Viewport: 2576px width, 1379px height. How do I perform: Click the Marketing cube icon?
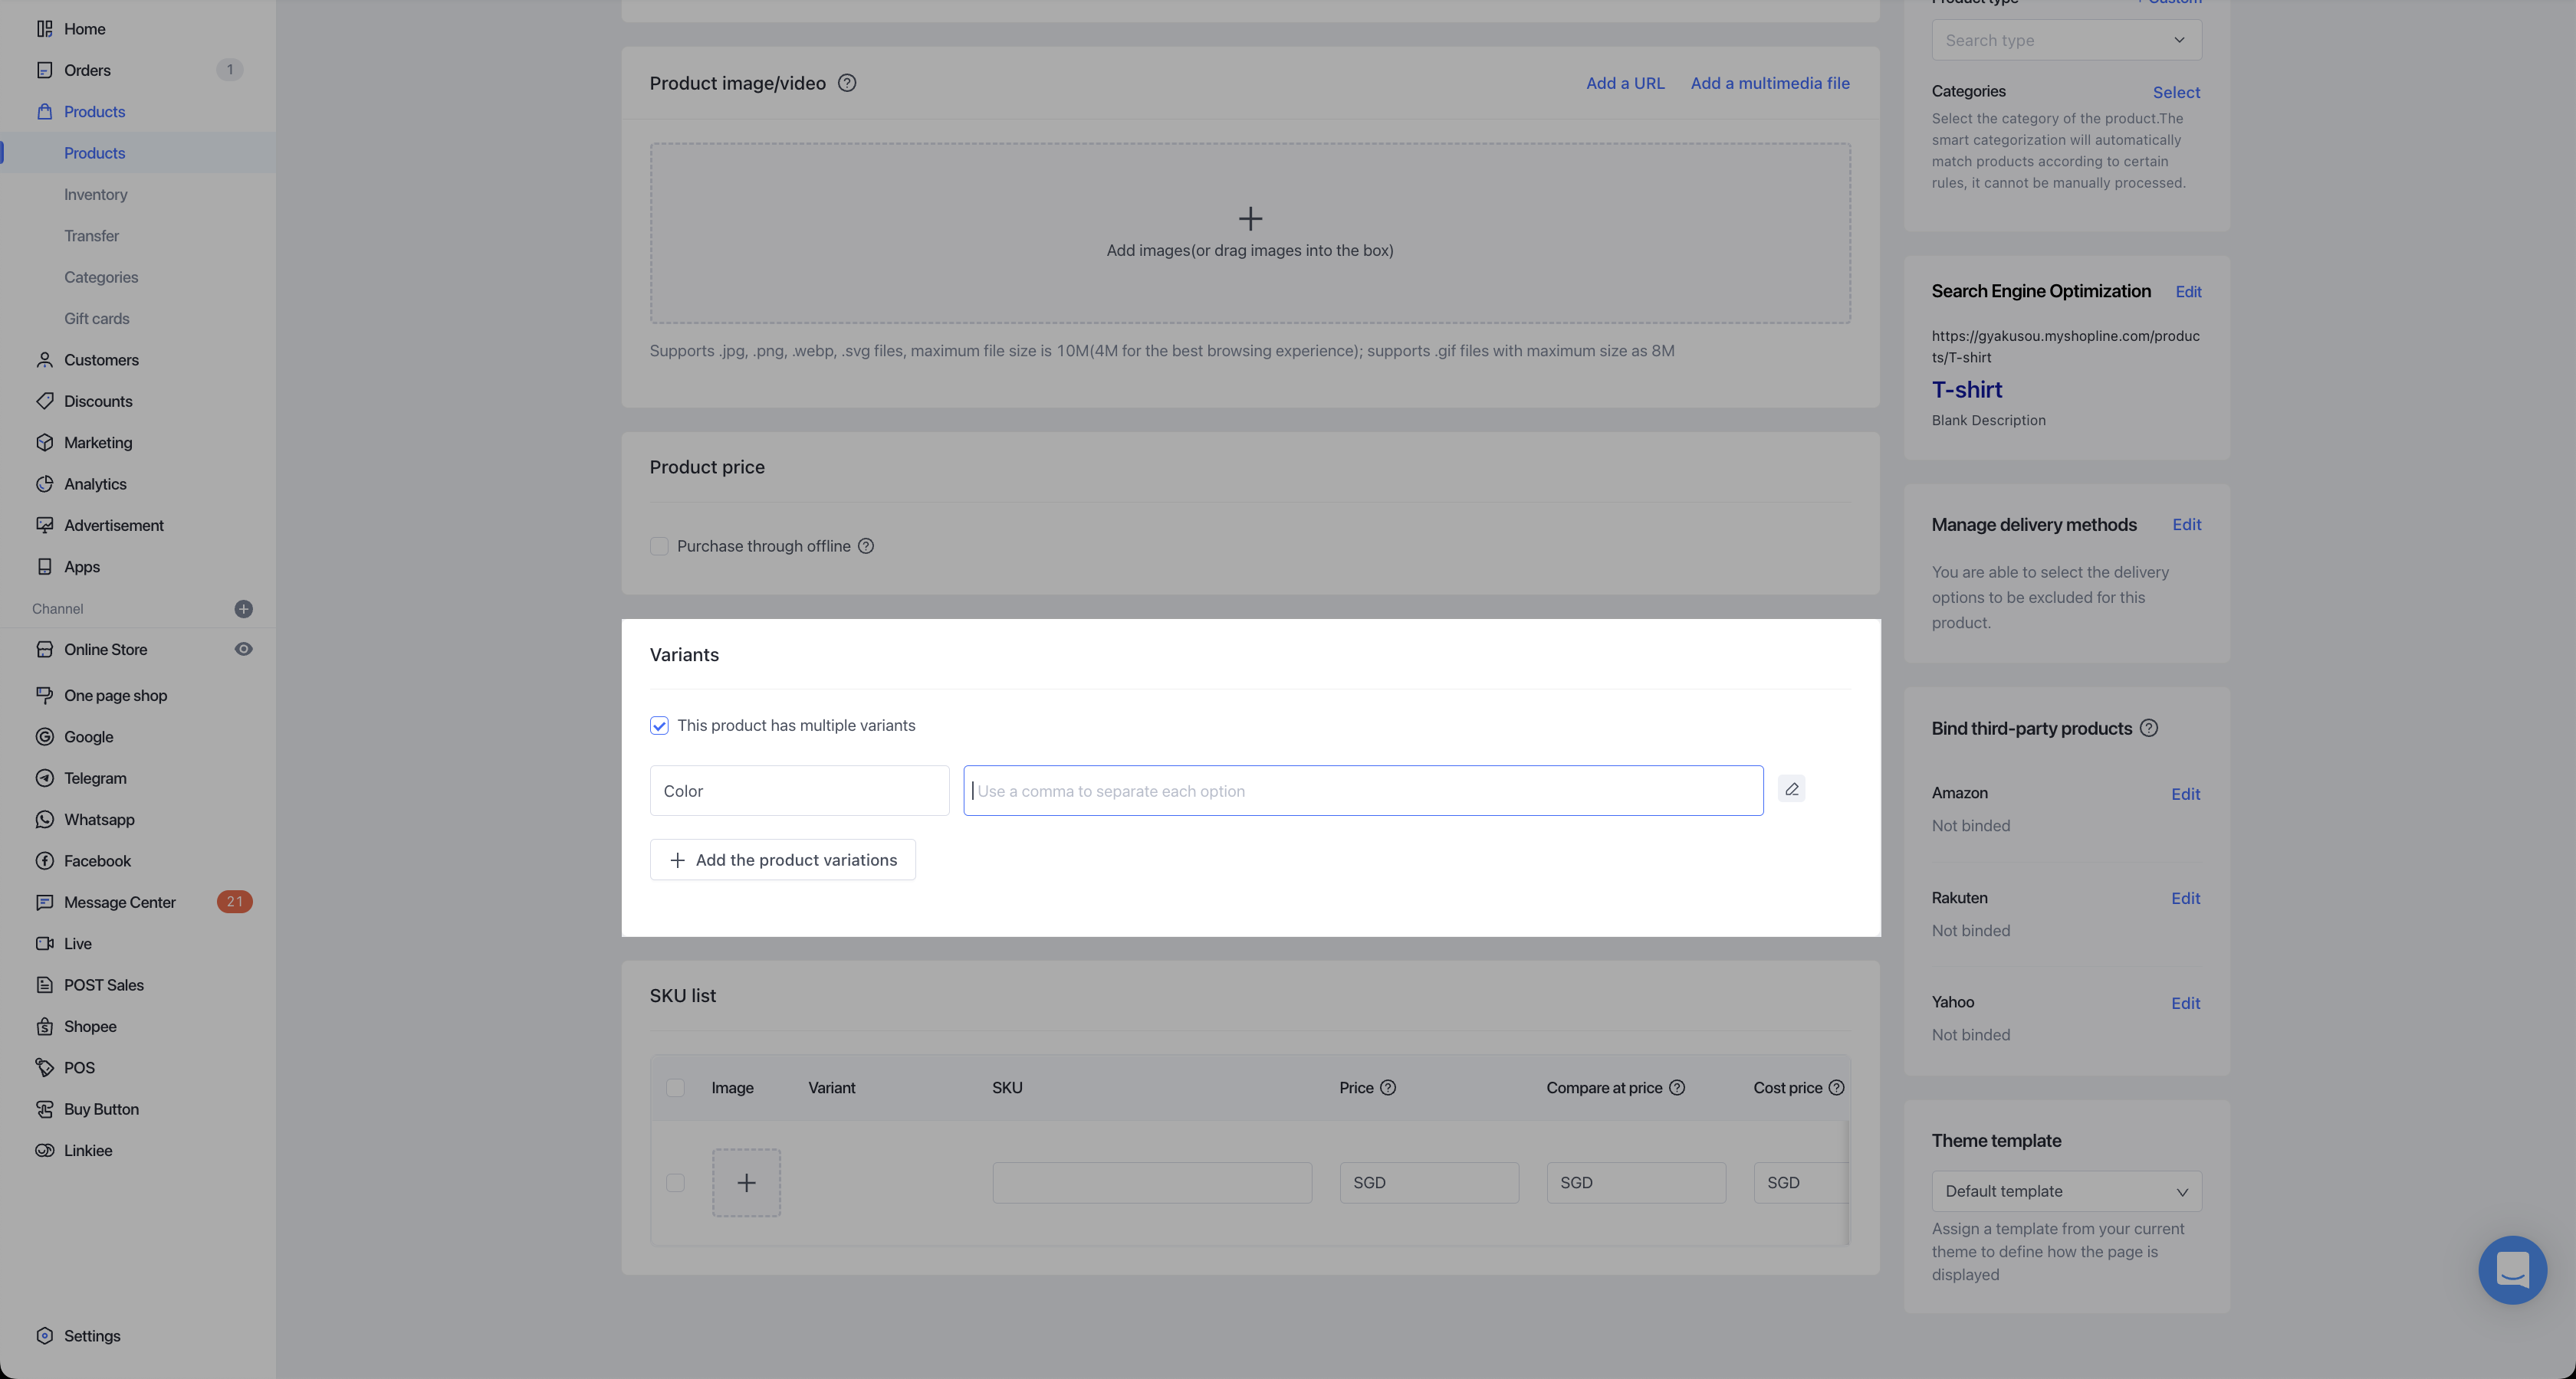[x=44, y=443]
